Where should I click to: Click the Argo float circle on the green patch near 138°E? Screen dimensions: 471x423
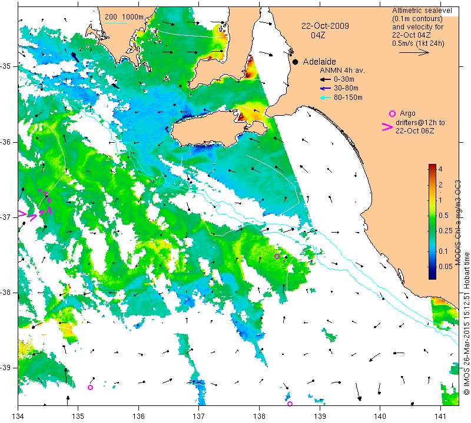[x=277, y=256]
